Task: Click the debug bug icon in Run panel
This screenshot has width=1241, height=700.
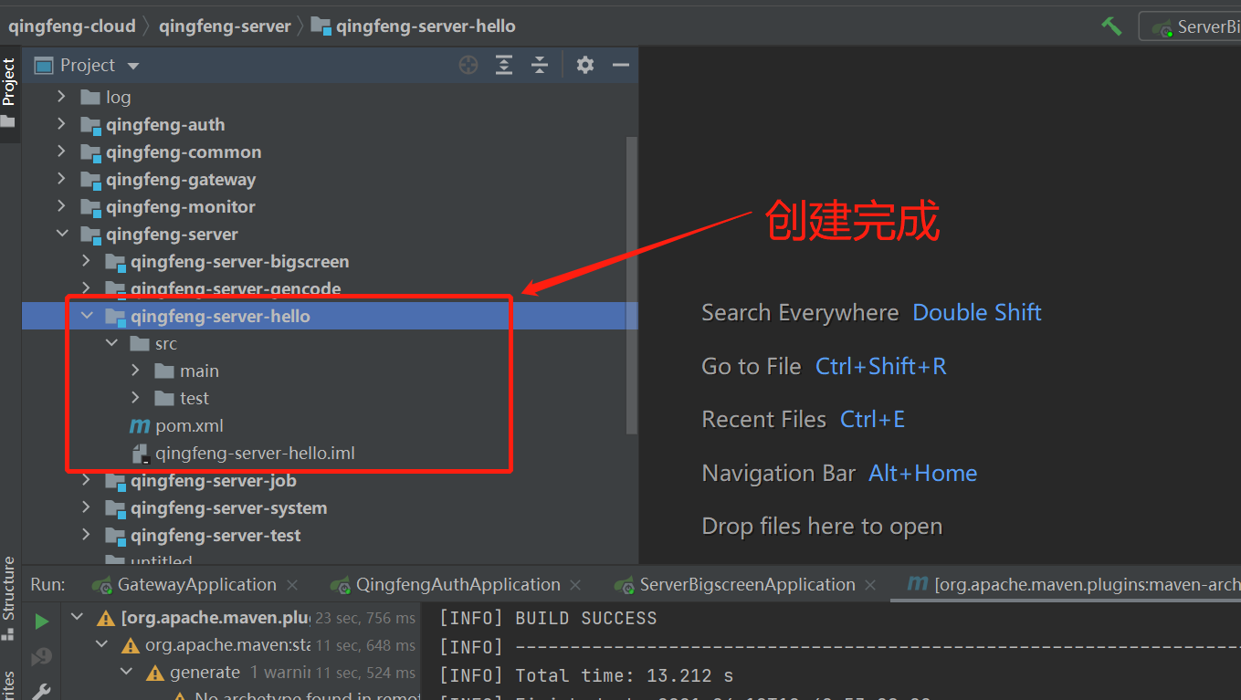Action: coord(41,657)
